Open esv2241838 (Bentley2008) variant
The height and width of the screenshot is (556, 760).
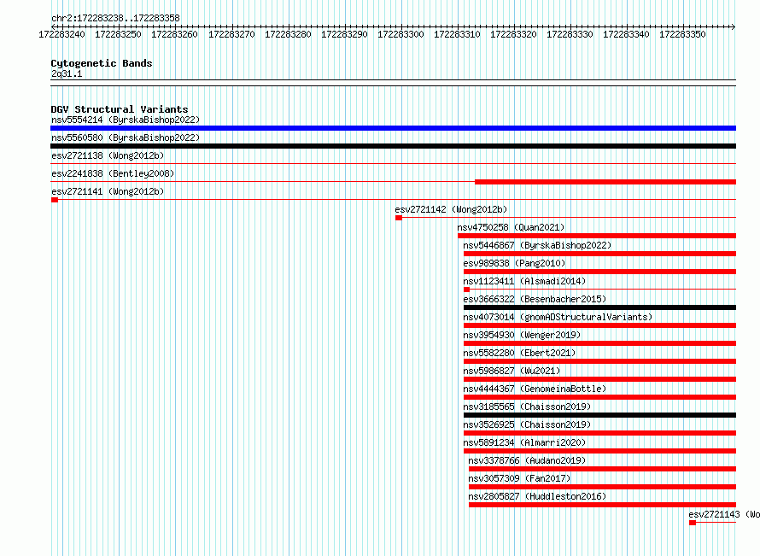(x=113, y=173)
